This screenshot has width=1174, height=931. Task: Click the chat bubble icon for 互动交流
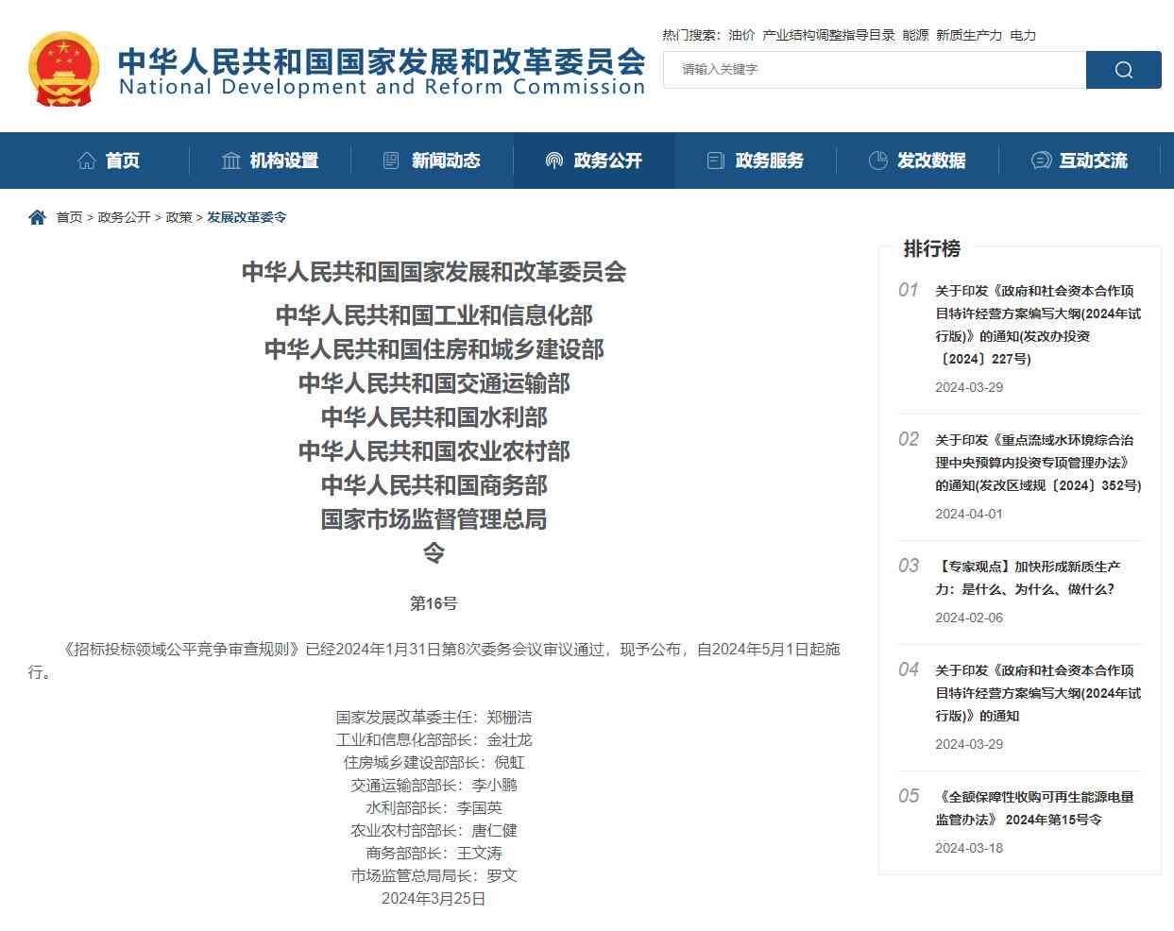pyautogui.click(x=1043, y=161)
